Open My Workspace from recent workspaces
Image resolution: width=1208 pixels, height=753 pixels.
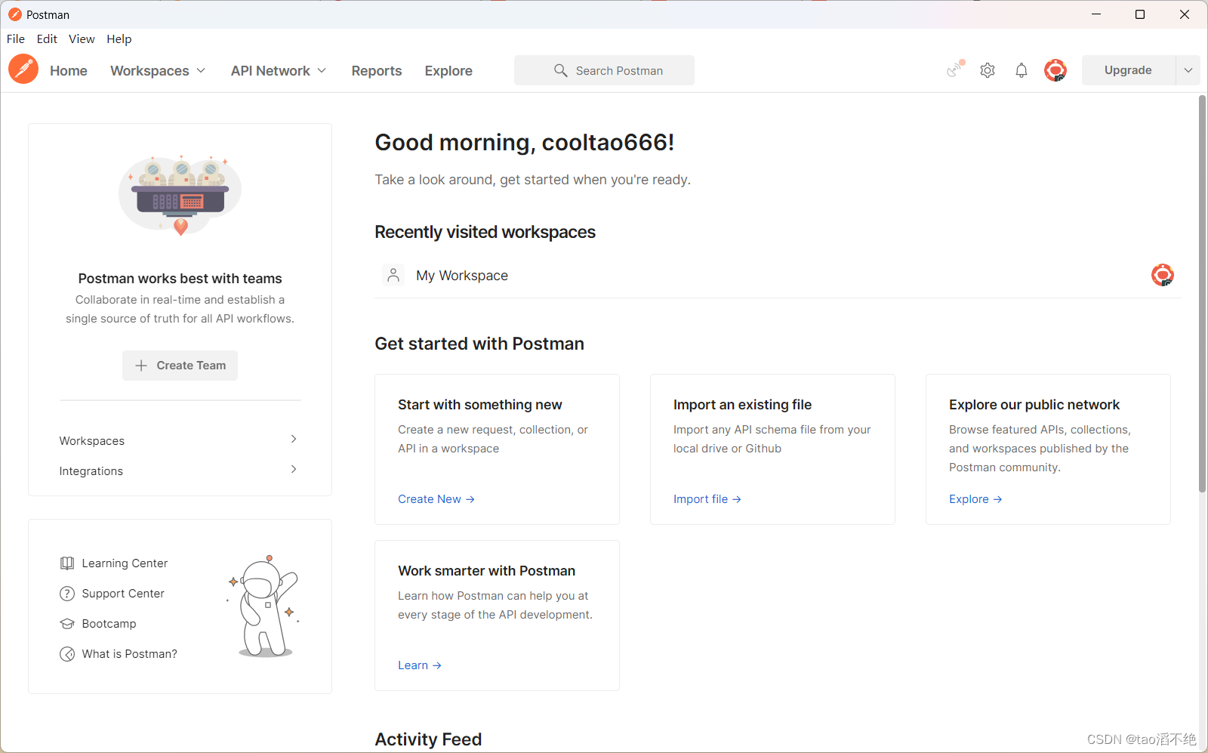point(462,276)
